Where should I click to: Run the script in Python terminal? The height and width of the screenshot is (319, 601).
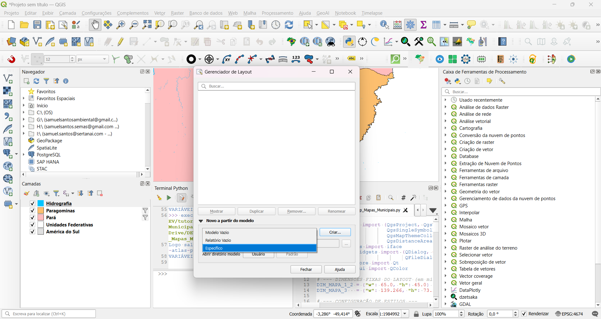(169, 198)
